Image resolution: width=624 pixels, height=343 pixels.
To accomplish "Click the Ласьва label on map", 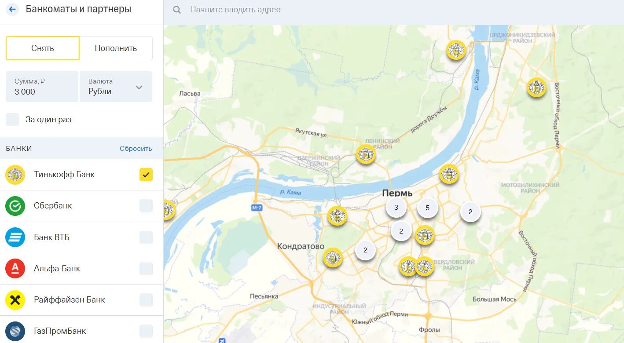I will (x=190, y=93).
